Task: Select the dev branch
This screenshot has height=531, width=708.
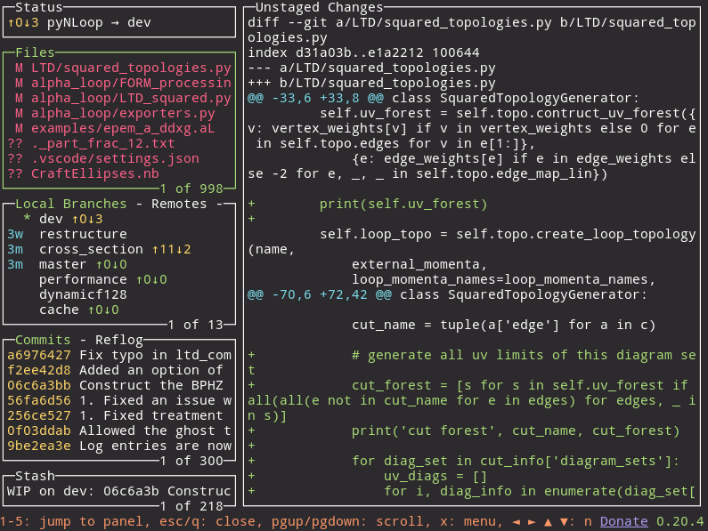Action: [x=119, y=219]
